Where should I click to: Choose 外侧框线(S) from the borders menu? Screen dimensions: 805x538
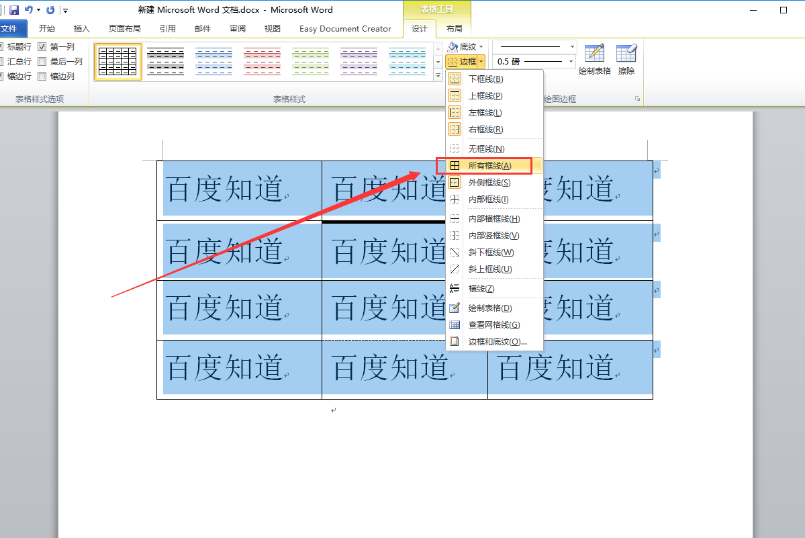pos(494,183)
